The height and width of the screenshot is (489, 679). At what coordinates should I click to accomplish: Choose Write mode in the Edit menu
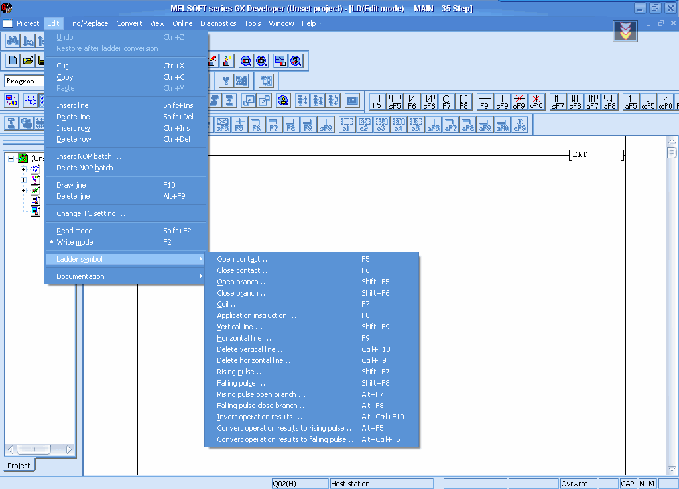pyautogui.click(x=74, y=242)
